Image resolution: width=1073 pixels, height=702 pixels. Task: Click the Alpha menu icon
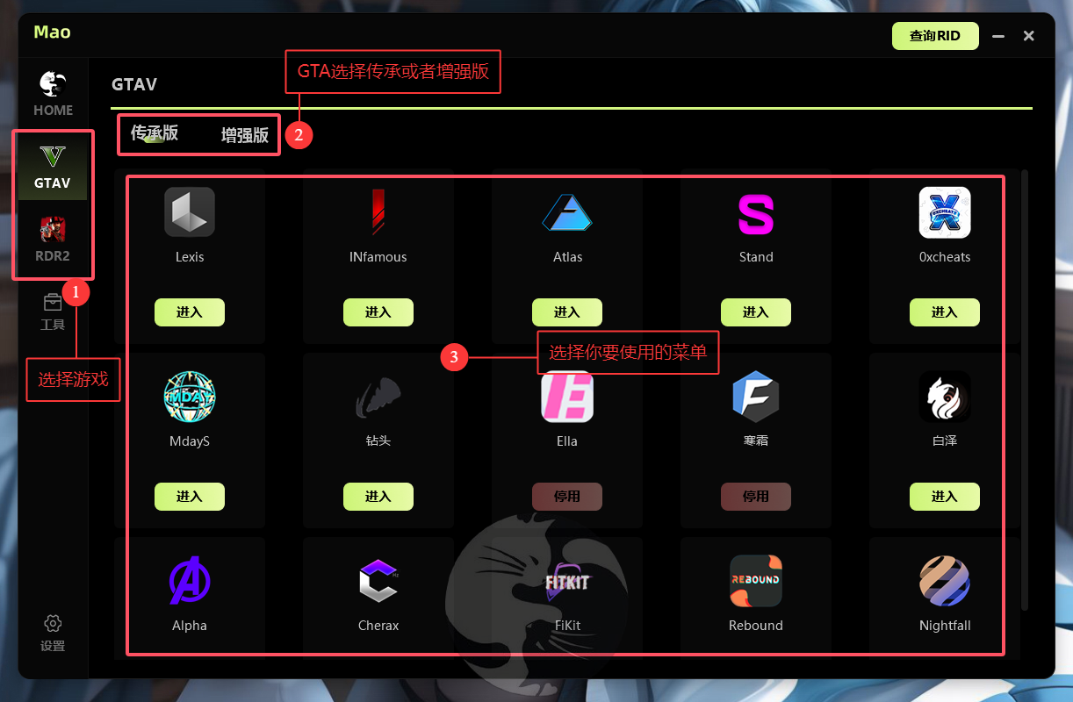pos(190,581)
